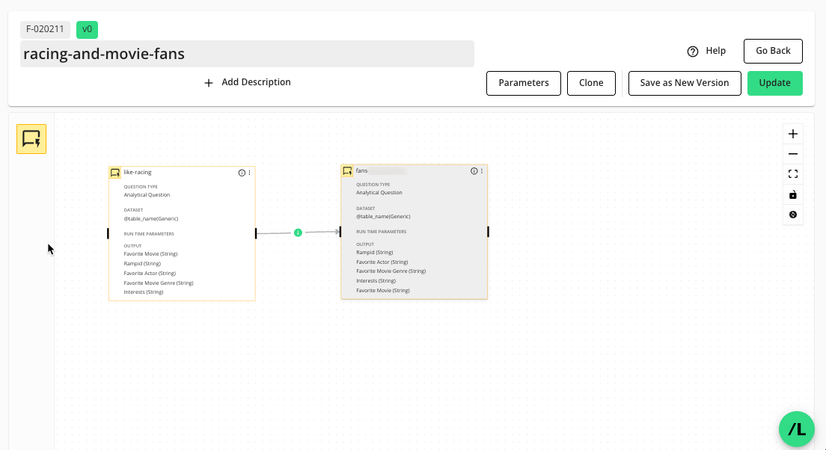The image size is (826, 450).
Task: Open the info icon on fans node
Action: [474, 170]
